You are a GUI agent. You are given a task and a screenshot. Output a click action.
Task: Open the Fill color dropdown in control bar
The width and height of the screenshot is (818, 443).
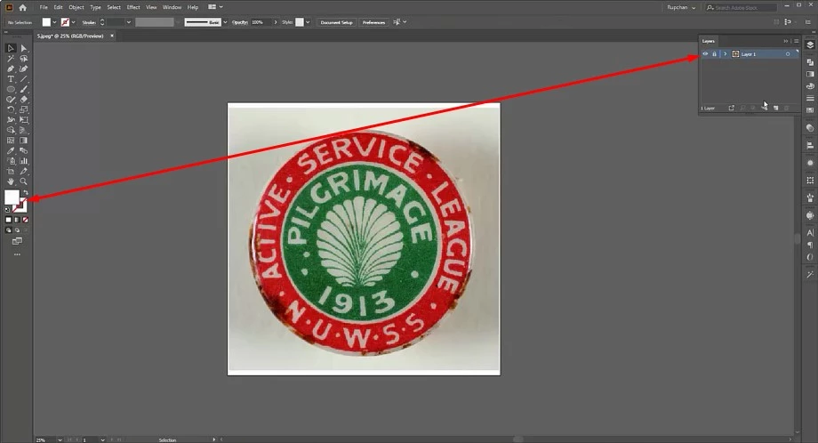pyautogui.click(x=54, y=22)
